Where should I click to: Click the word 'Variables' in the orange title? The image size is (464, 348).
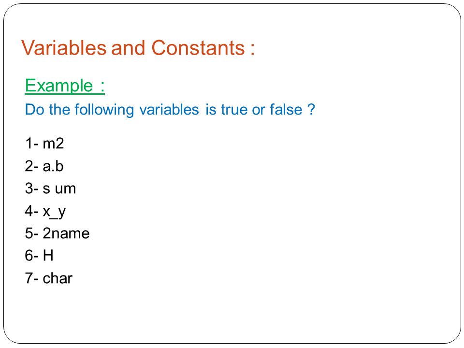point(64,48)
